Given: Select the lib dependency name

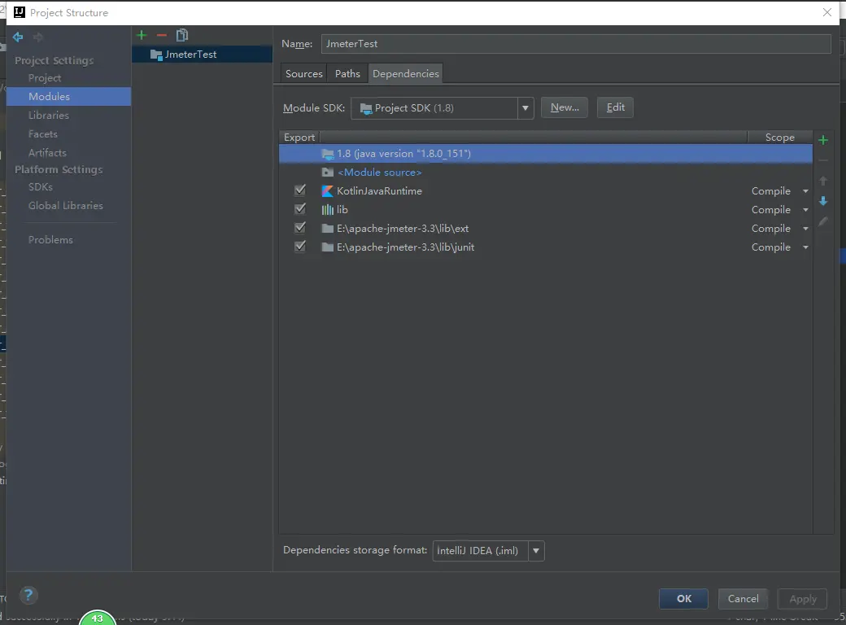Looking at the screenshot, I should [342, 210].
